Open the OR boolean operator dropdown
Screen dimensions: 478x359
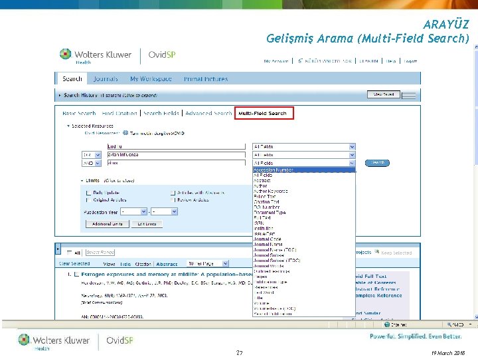tap(92, 155)
